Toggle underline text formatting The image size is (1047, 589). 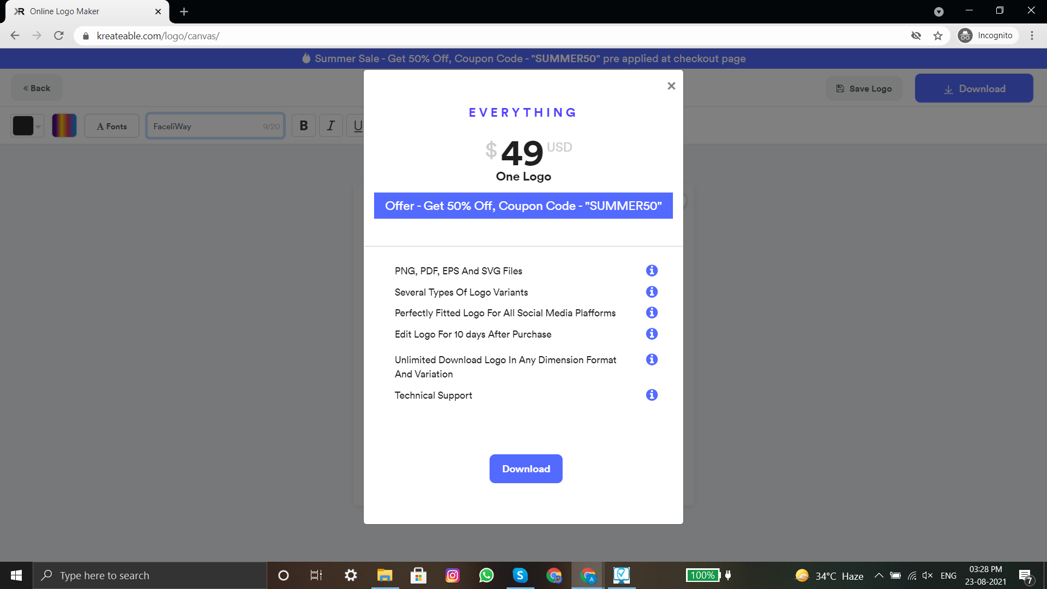click(357, 126)
